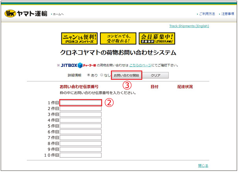Select the なし radio for detailed info

[102, 75]
